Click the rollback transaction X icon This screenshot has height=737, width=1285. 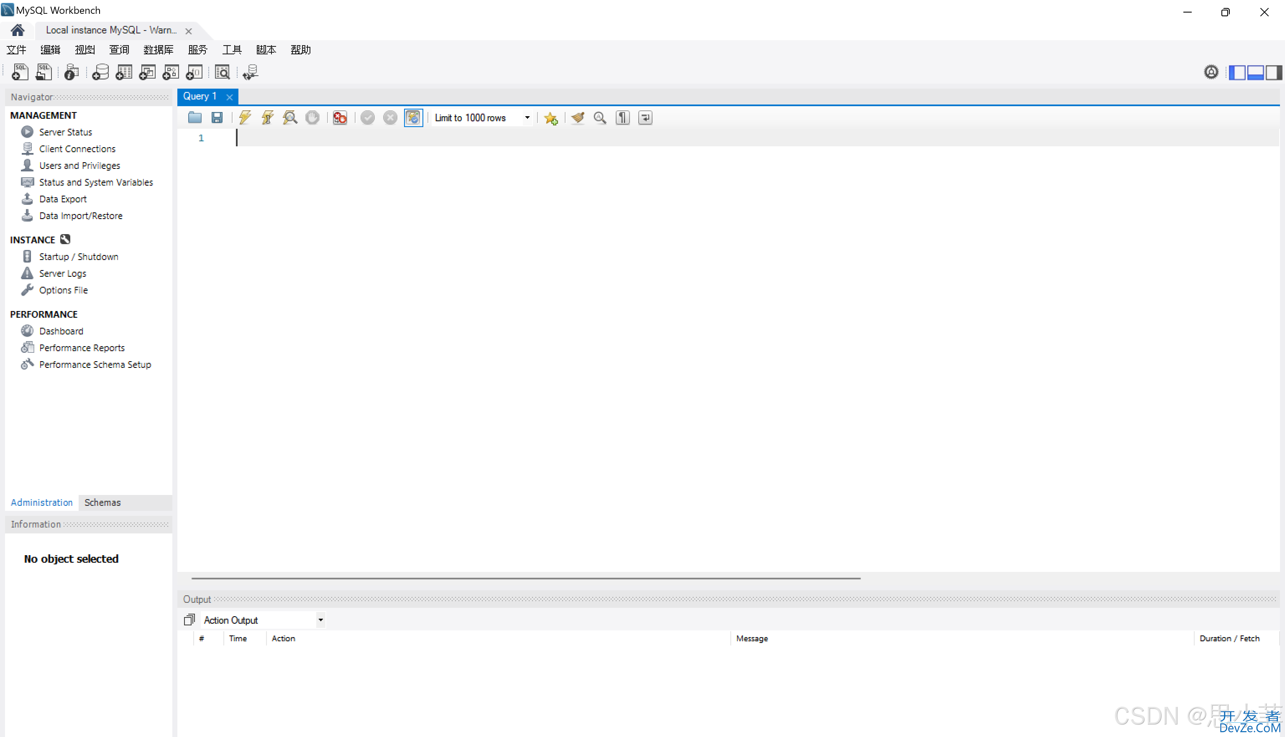point(390,118)
